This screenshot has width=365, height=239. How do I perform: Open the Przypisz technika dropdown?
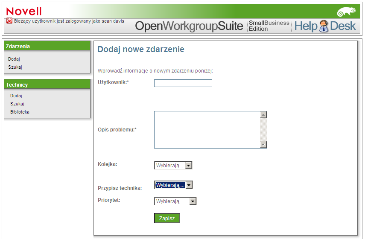[173, 185]
